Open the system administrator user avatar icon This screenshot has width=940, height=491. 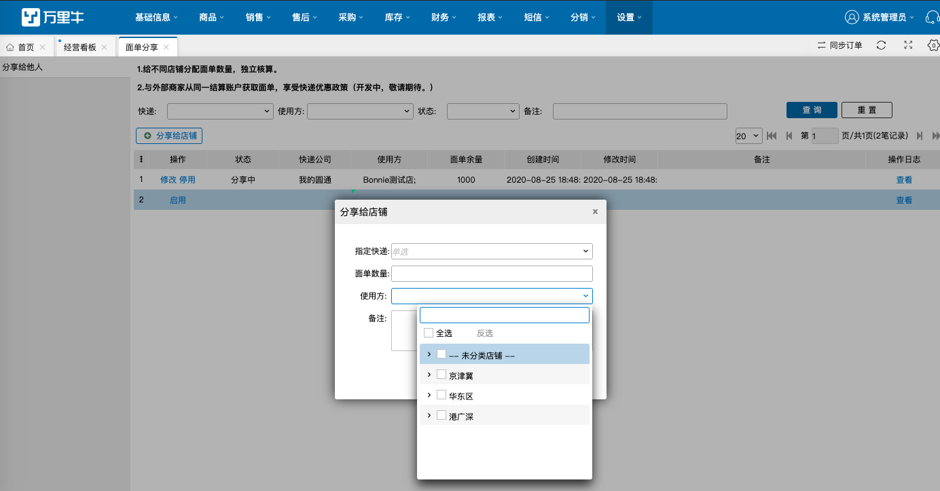tap(852, 17)
